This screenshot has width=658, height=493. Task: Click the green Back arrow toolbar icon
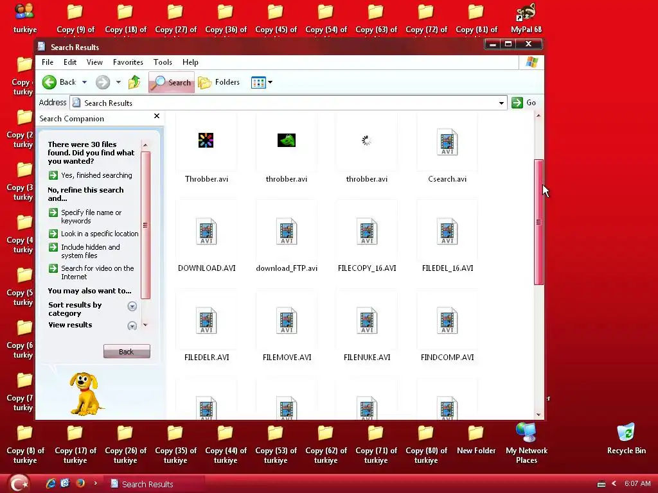49,82
